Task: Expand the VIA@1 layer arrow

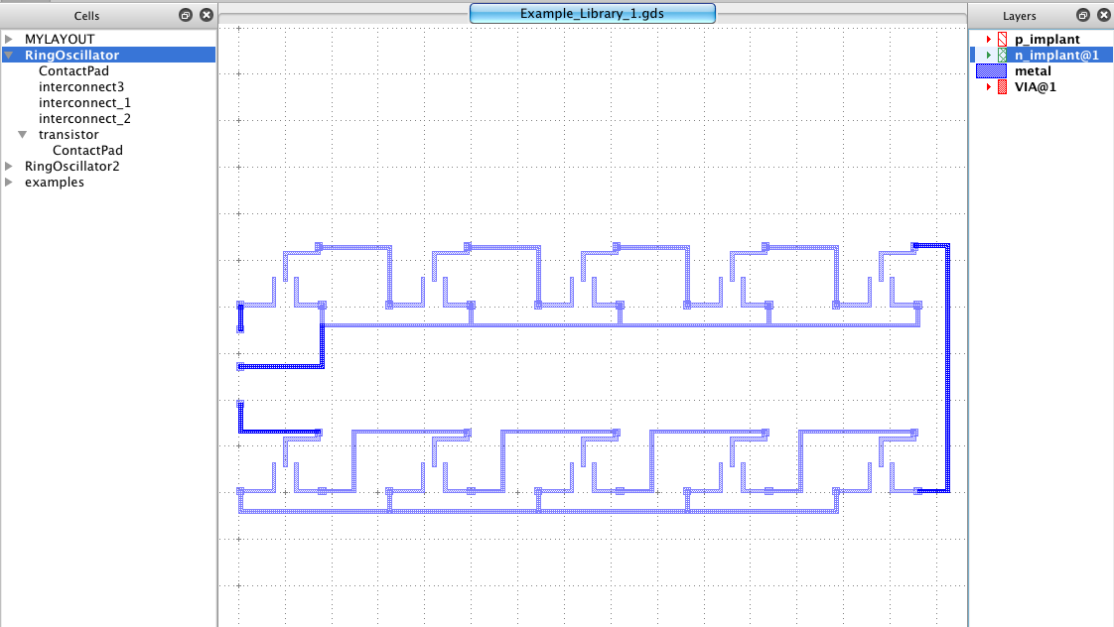Action: [988, 86]
